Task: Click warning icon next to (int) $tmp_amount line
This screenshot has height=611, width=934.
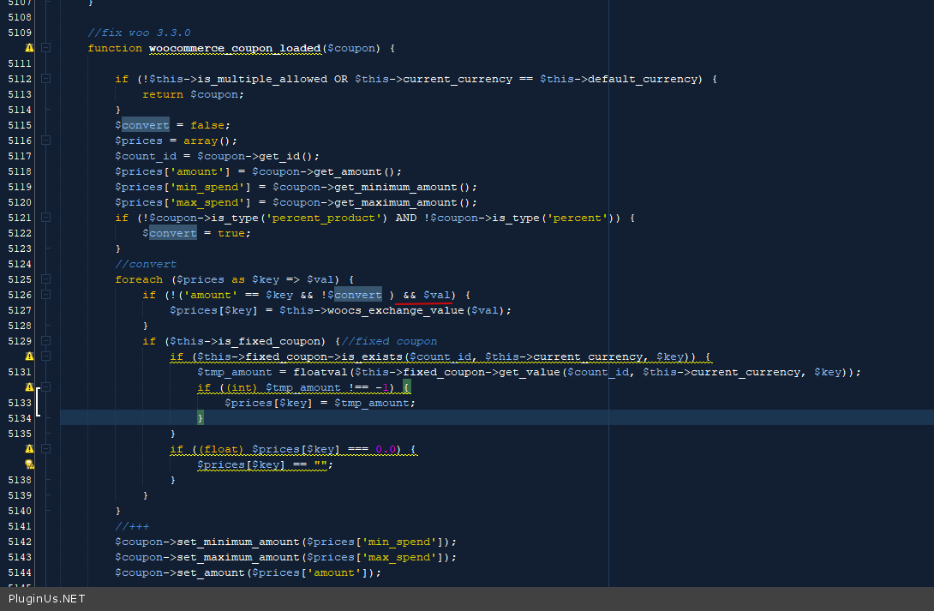Action: pos(29,387)
